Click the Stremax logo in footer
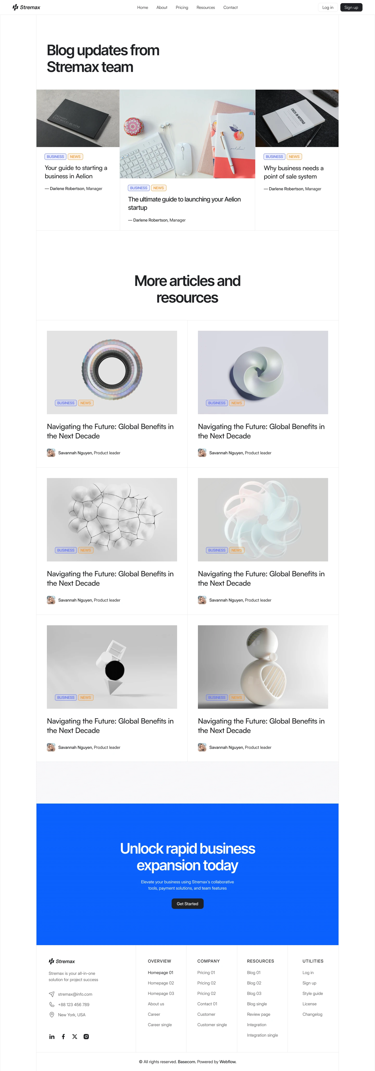 [62, 961]
